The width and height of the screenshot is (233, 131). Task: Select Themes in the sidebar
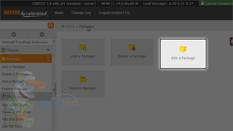click(x=13, y=50)
